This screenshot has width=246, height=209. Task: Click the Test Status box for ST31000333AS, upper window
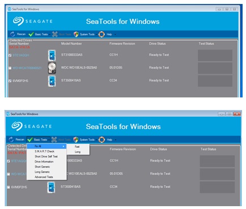click(x=215, y=56)
